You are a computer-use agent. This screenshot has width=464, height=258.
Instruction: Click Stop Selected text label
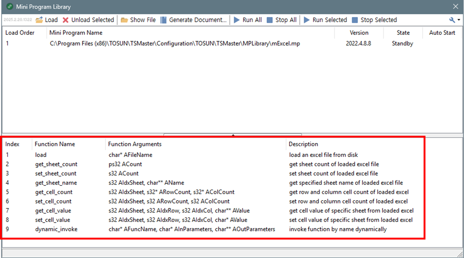click(379, 20)
